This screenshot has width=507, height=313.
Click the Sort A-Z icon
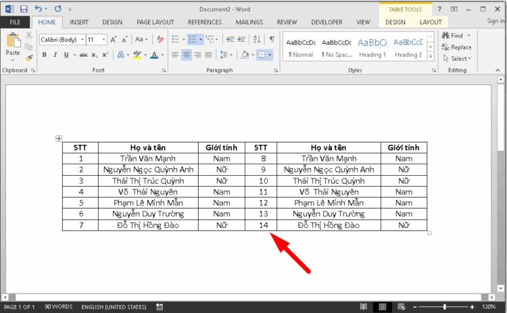tap(257, 40)
